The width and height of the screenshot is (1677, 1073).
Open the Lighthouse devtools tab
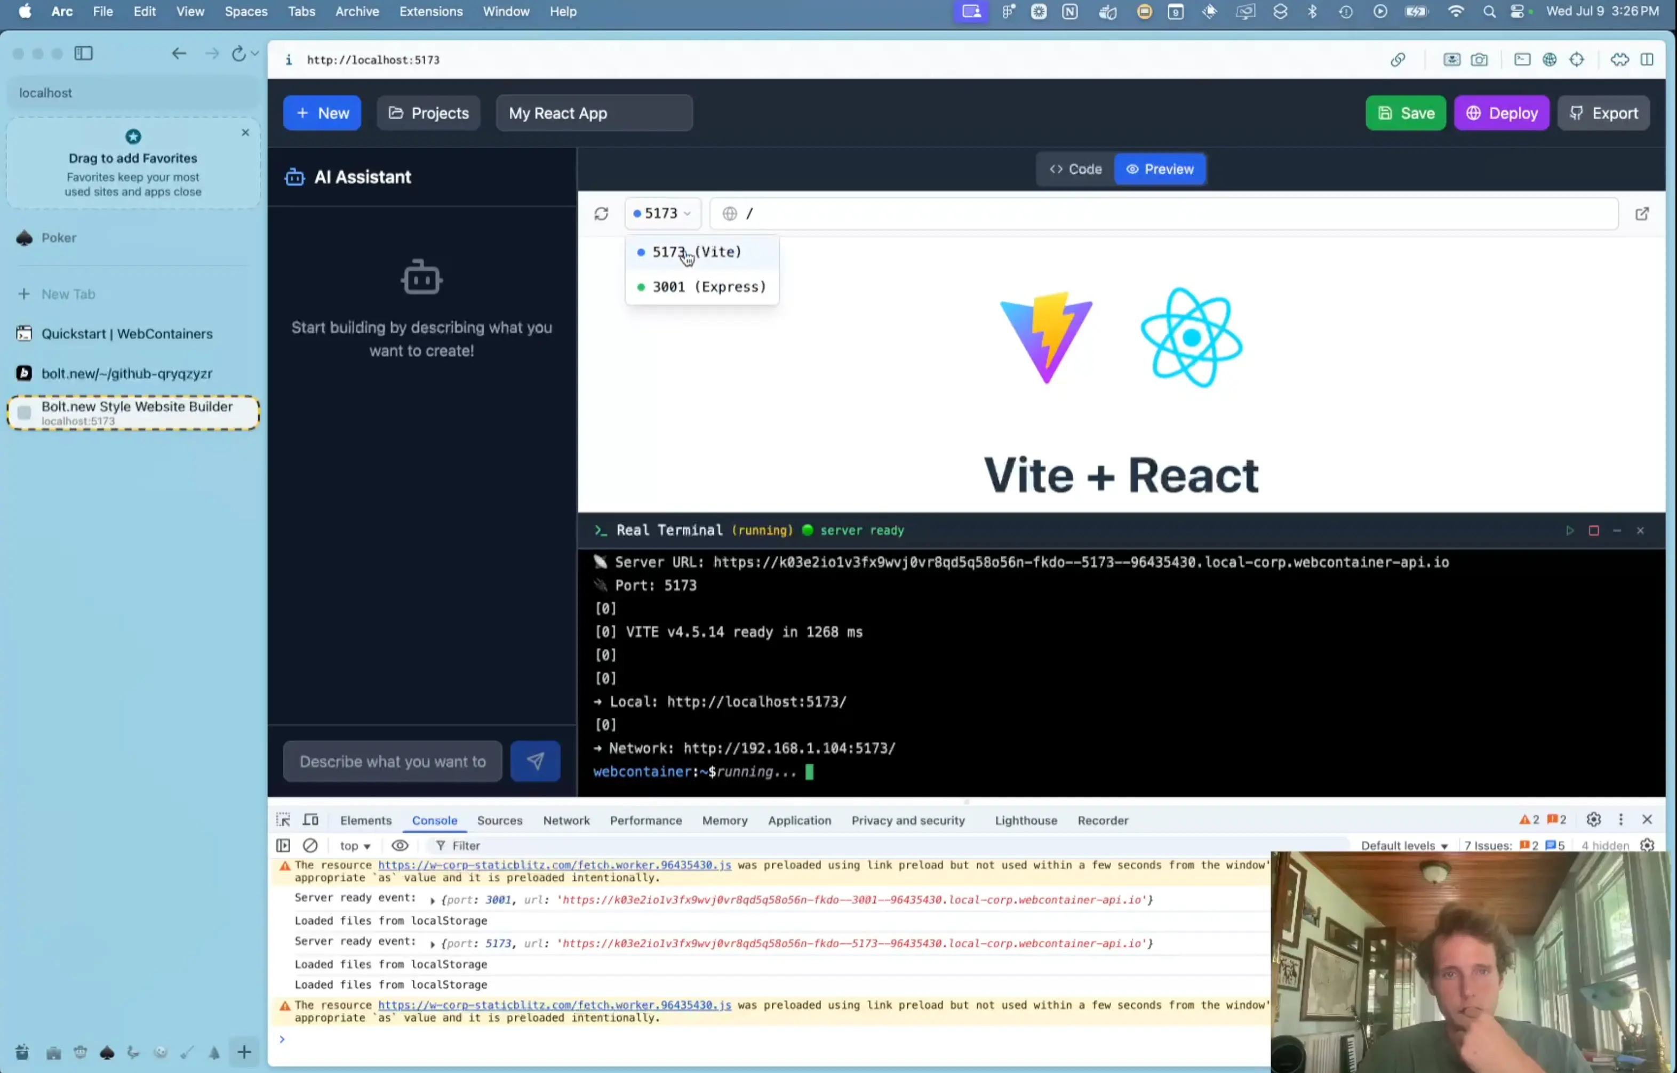click(1026, 821)
